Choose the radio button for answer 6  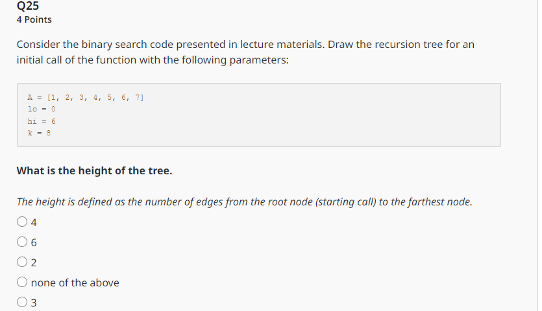[22, 242]
